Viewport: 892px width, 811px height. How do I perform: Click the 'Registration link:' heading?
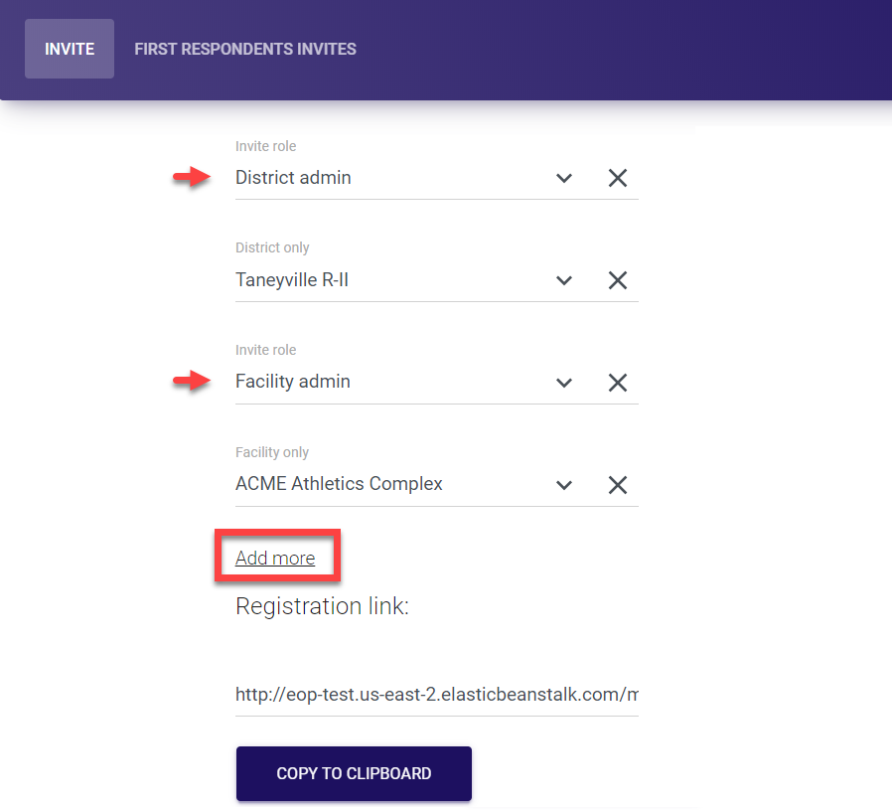[322, 606]
